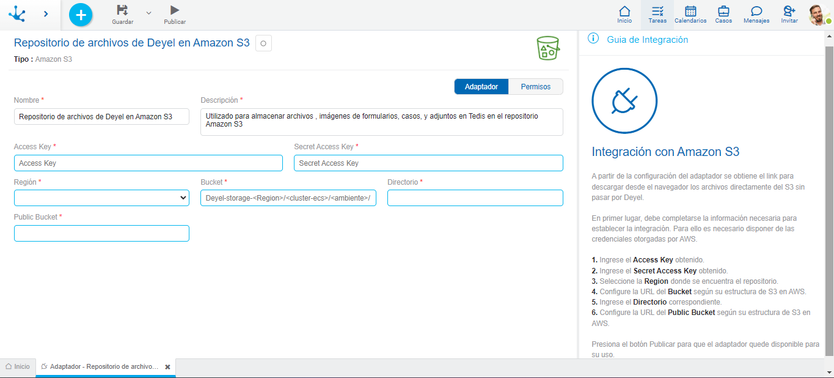
Task: Click the Invitar user icon
Action: 789,12
